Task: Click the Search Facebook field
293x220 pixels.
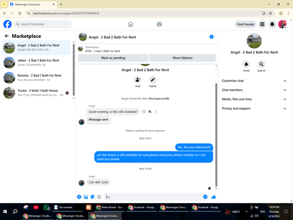Action: (x=43, y=24)
